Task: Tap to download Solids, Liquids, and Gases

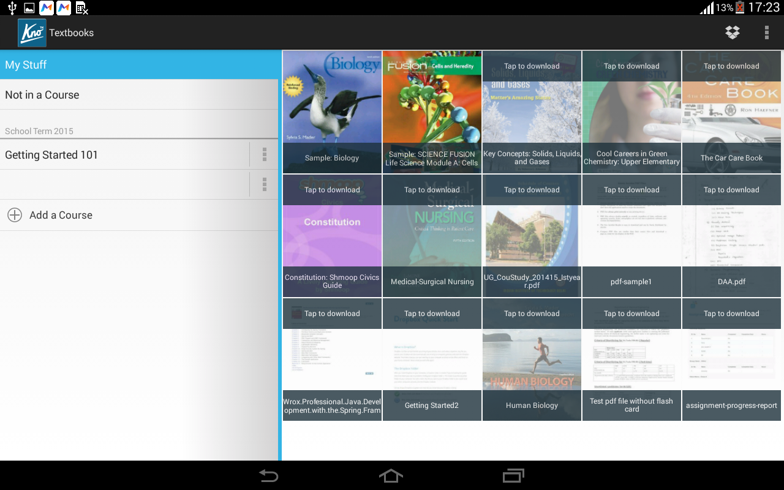Action: tap(532, 112)
